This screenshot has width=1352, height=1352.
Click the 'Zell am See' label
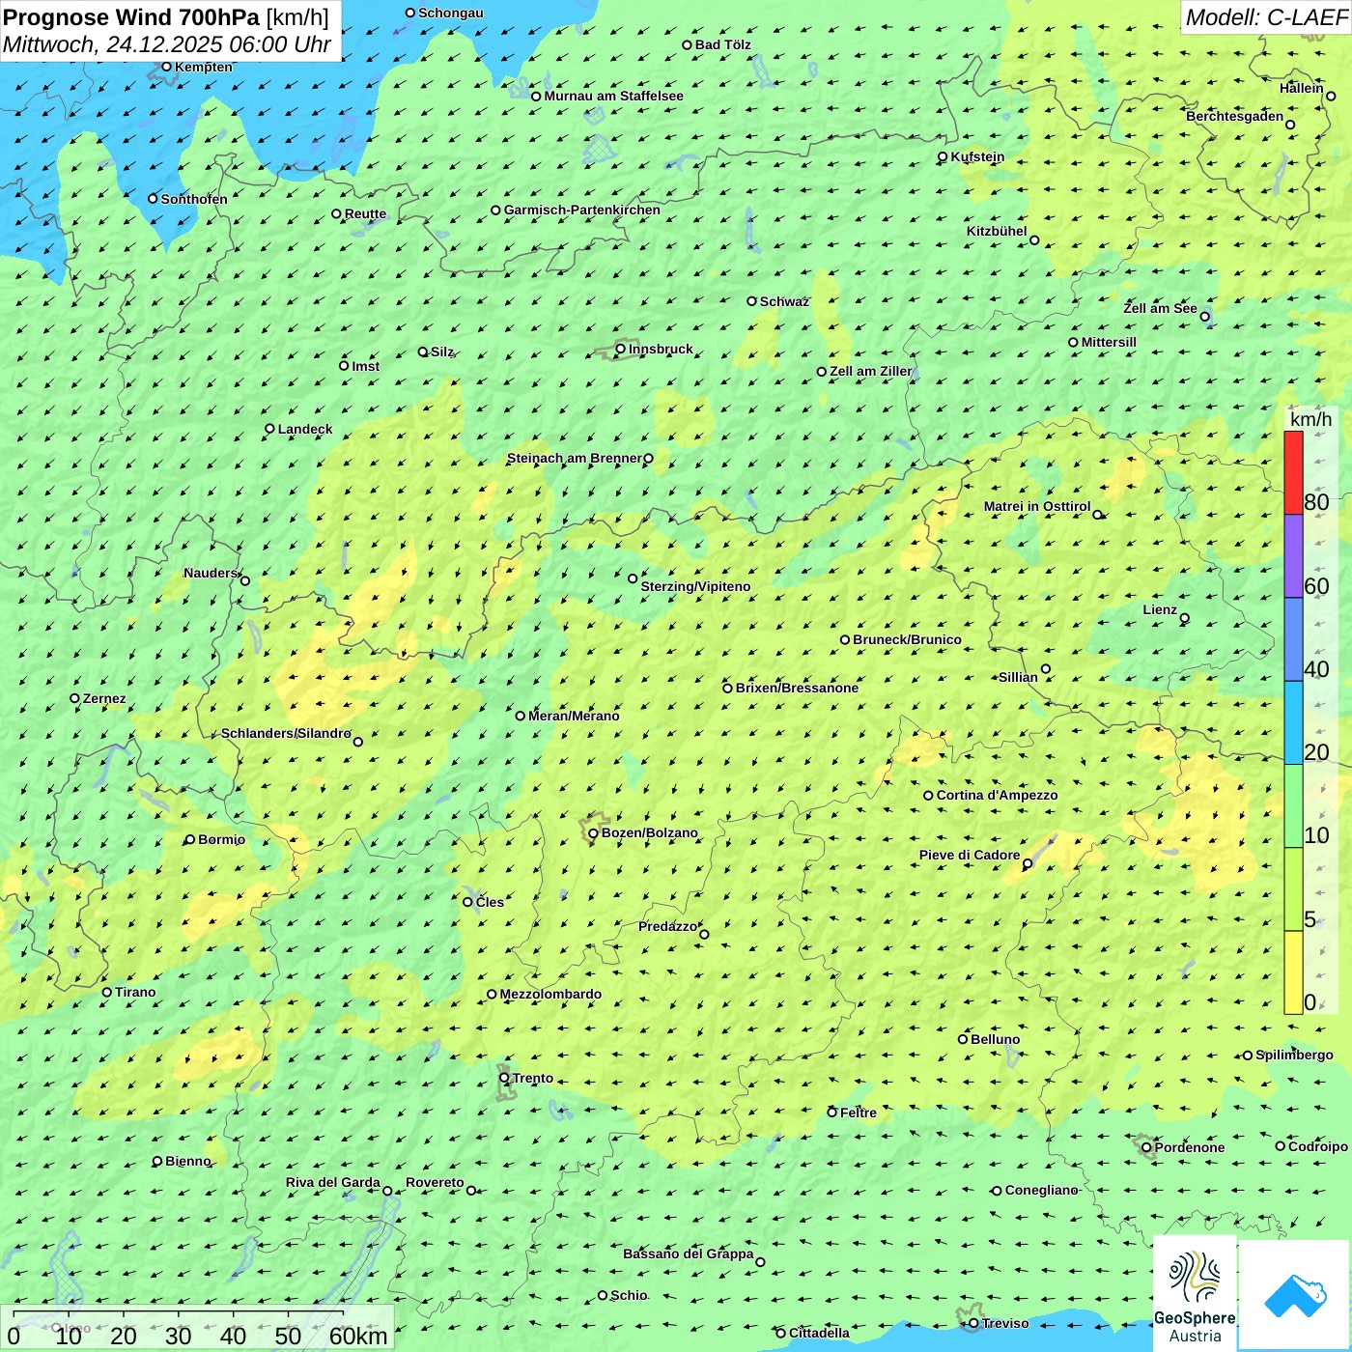[x=1160, y=308]
